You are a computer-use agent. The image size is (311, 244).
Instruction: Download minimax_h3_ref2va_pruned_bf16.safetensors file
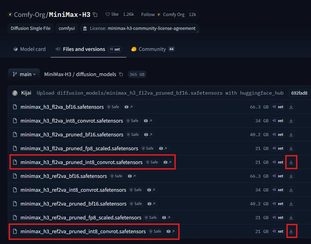point(291,204)
